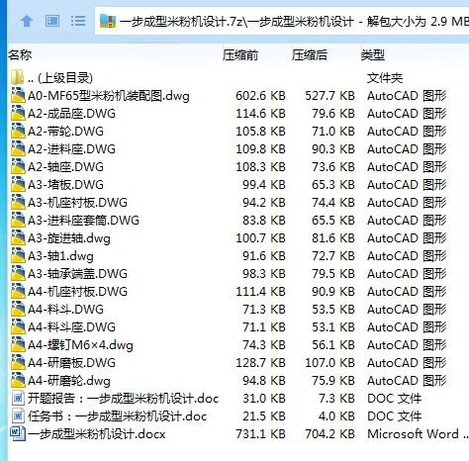Select file A3-进料座套筒.DWG

coord(83,221)
